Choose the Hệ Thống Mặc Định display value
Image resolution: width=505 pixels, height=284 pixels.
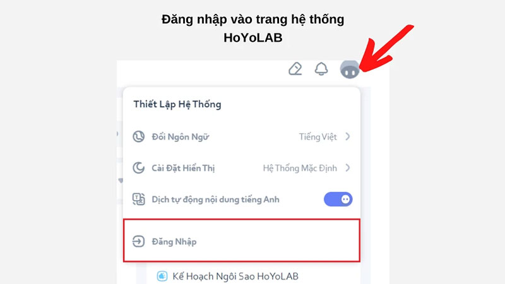300,168
